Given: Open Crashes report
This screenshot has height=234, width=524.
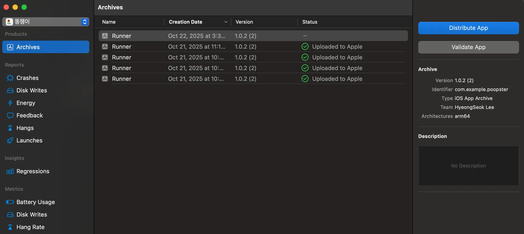Looking at the screenshot, I should click(27, 78).
